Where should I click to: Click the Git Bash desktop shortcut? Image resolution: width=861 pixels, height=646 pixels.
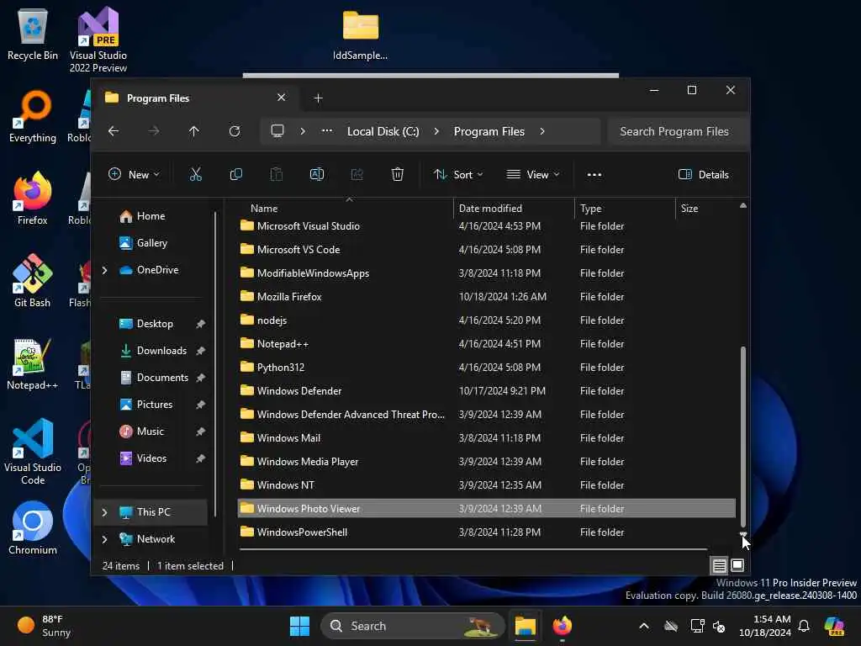[33, 281]
